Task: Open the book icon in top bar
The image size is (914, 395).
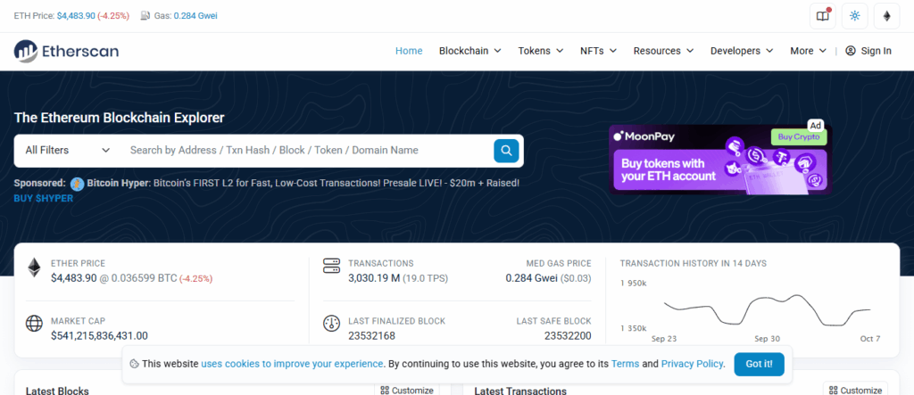Action: [822, 16]
